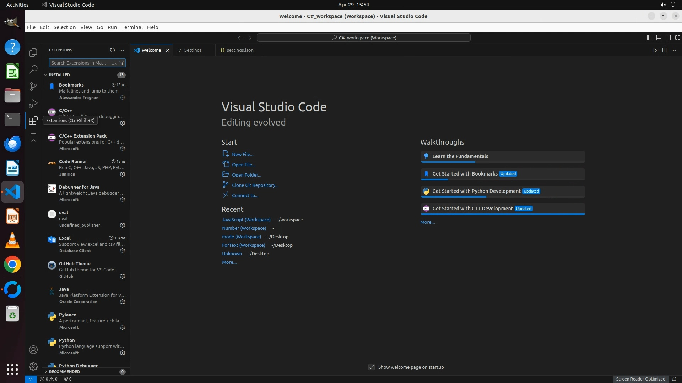Image resolution: width=682 pixels, height=383 pixels.
Task: Click the Search Extensions input field
Action: coord(79,63)
